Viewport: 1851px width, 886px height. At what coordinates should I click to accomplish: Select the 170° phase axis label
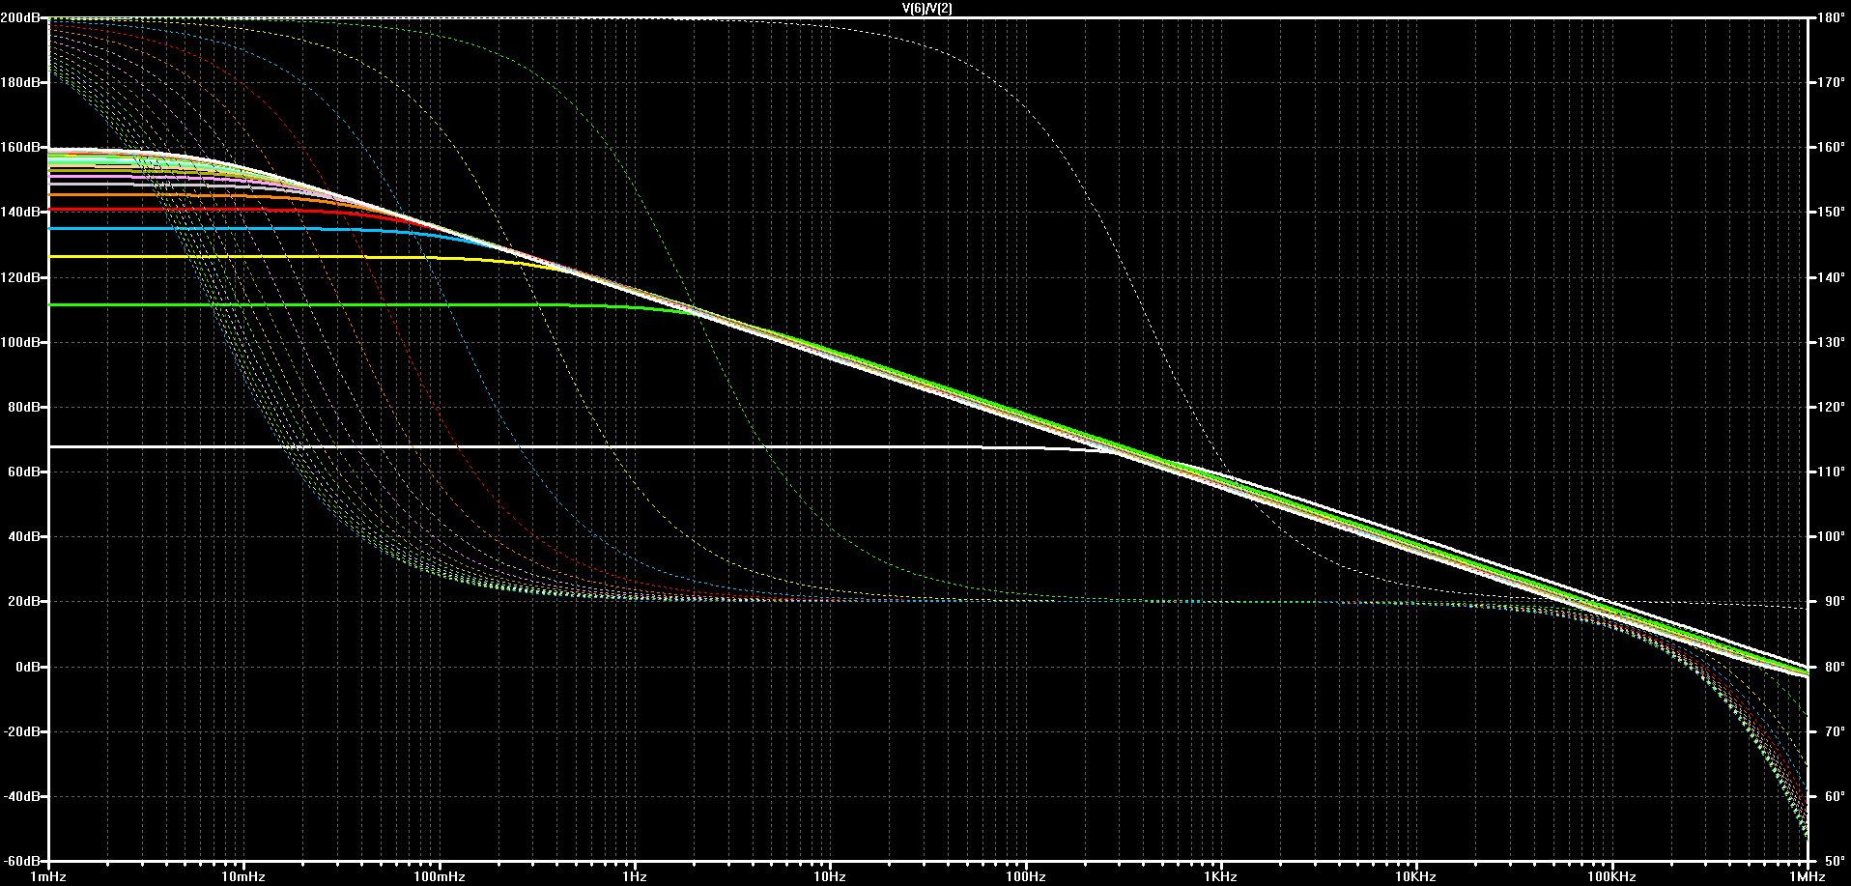[1831, 82]
